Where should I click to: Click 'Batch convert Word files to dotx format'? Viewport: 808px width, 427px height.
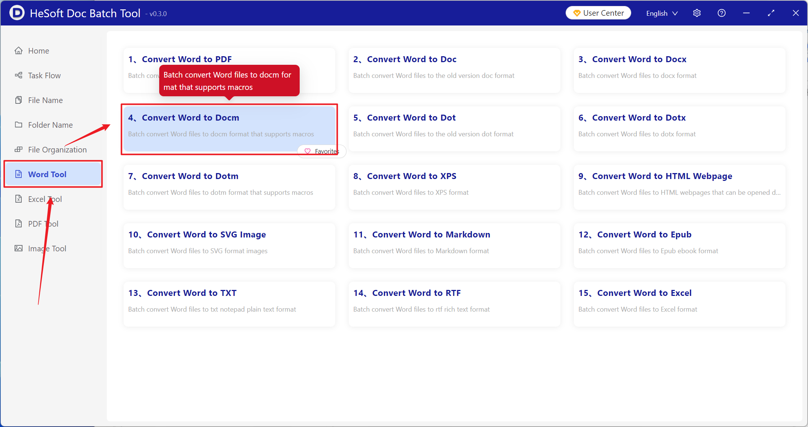pyautogui.click(x=637, y=134)
